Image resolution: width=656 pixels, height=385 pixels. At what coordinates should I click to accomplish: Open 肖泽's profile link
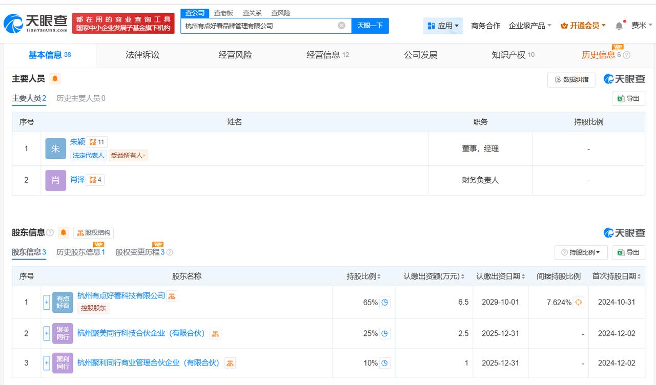(x=77, y=180)
